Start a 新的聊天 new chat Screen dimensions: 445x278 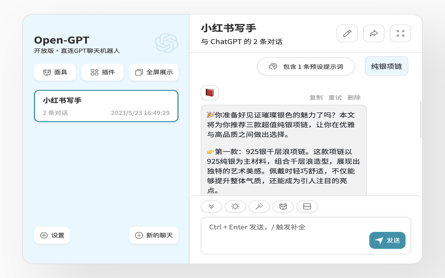[154, 235]
